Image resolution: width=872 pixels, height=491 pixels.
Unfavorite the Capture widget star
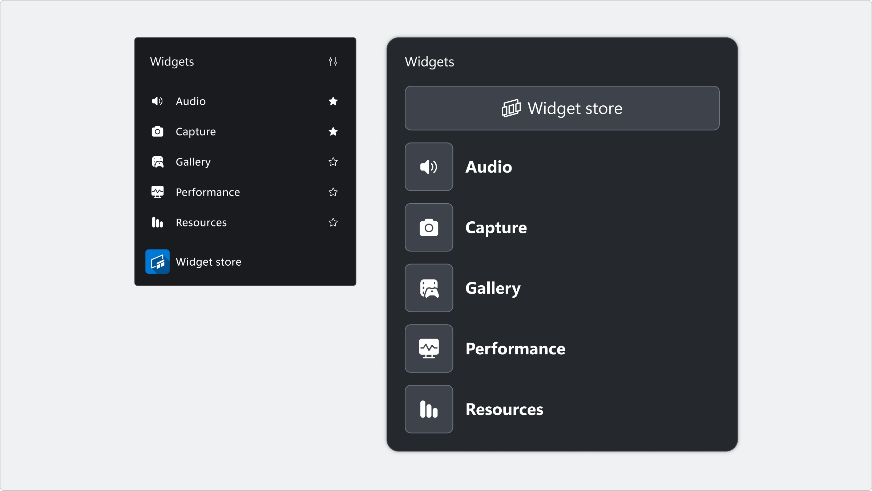333,131
